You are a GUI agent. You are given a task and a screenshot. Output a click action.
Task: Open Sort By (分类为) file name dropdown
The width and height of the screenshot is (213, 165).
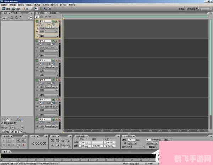click(x=16, y=128)
